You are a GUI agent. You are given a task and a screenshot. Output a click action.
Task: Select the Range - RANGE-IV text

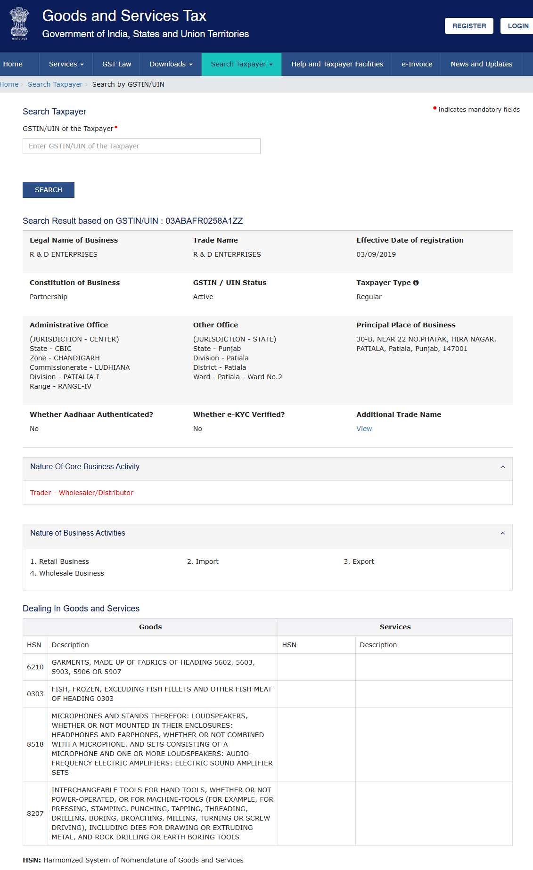[x=61, y=386]
